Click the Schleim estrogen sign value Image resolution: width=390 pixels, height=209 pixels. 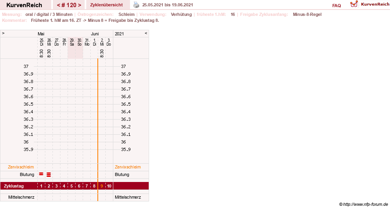126,14
